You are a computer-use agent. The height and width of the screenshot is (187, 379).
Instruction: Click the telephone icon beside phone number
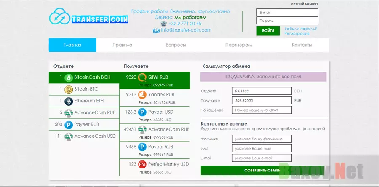click(x=164, y=24)
